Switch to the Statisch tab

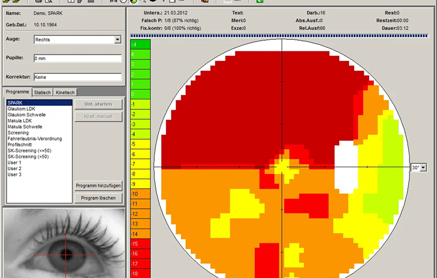pos(42,92)
